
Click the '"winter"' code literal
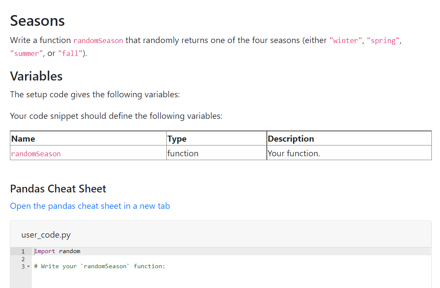click(346, 40)
